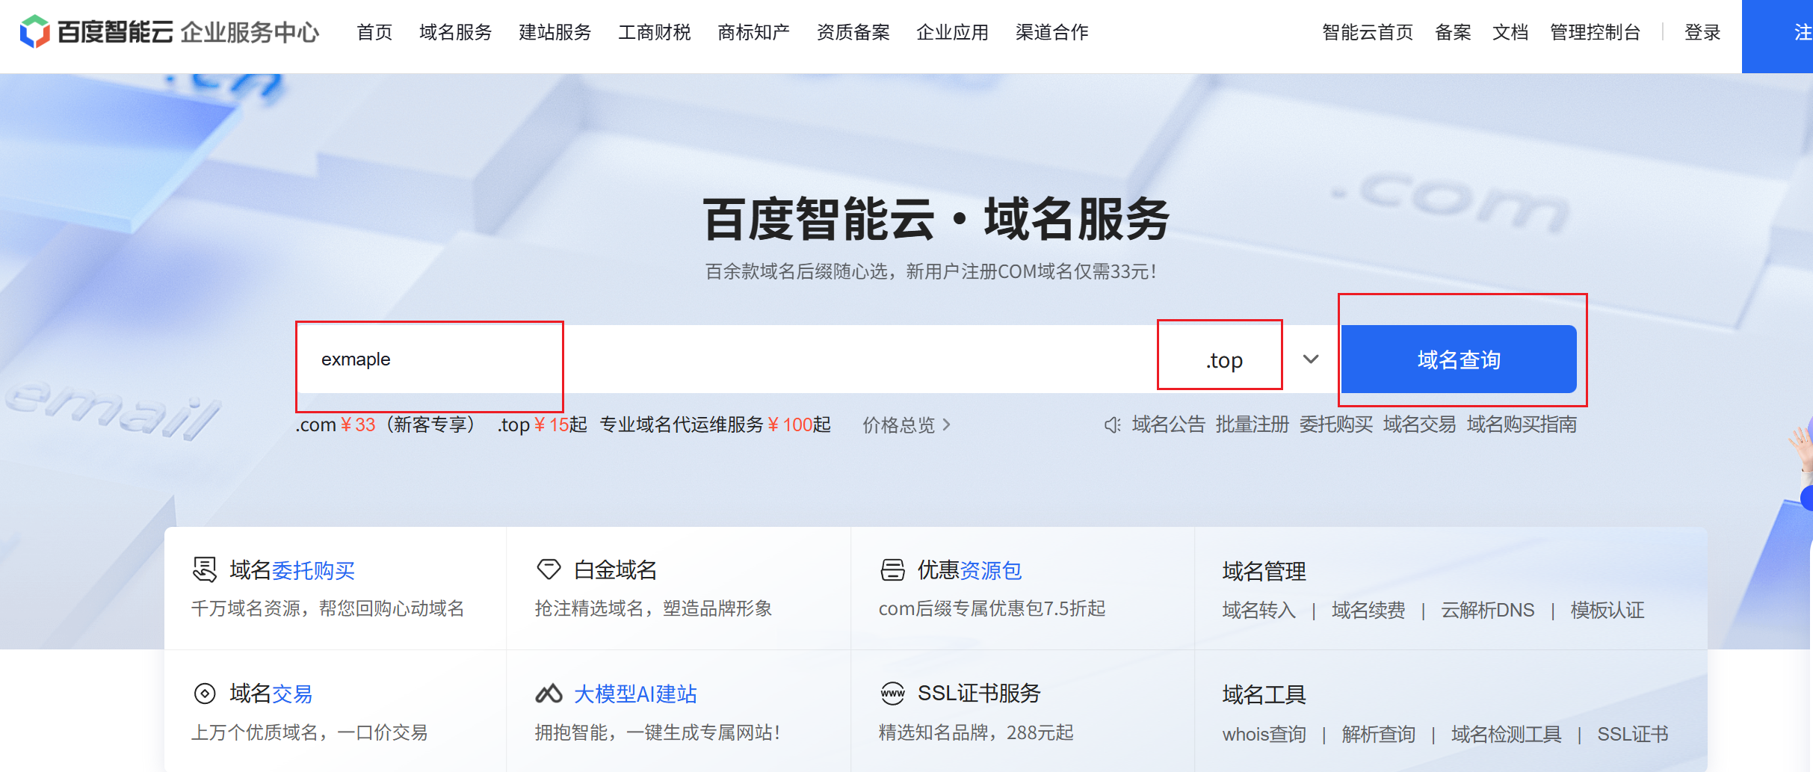Click the 模板认证 link
Image resolution: width=1813 pixels, height=772 pixels.
pos(1607,610)
